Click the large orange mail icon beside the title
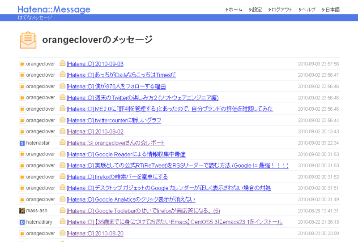This screenshot has height=242, width=358. [x=28, y=40]
